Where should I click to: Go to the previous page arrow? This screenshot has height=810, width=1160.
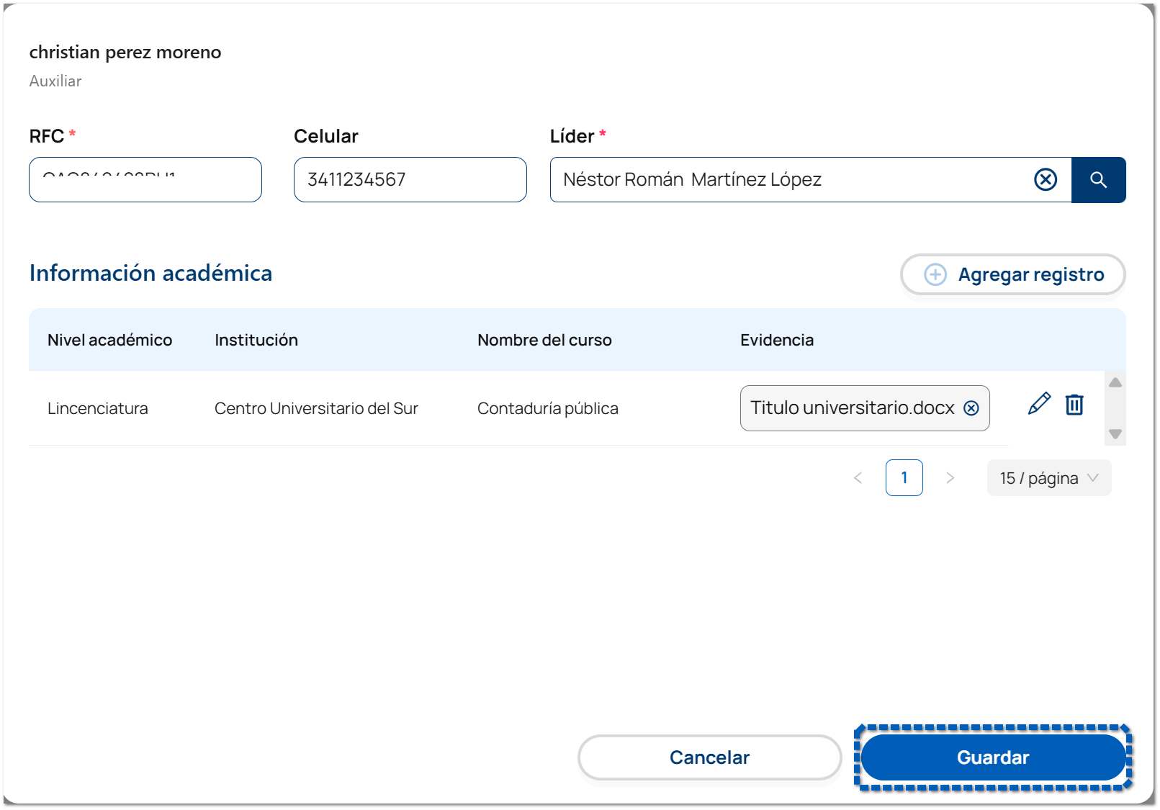pyautogui.click(x=858, y=478)
